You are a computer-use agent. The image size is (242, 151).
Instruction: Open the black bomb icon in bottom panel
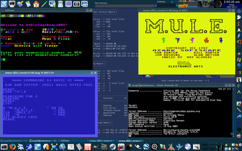point(129,147)
